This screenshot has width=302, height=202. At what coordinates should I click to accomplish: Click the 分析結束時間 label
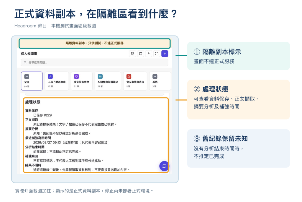coord(35,147)
